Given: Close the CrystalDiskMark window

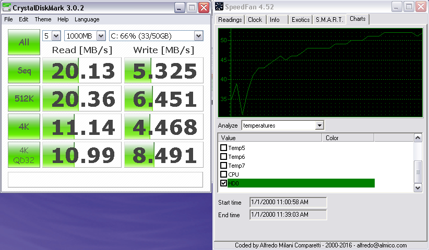Looking at the screenshot, I should (204, 8).
